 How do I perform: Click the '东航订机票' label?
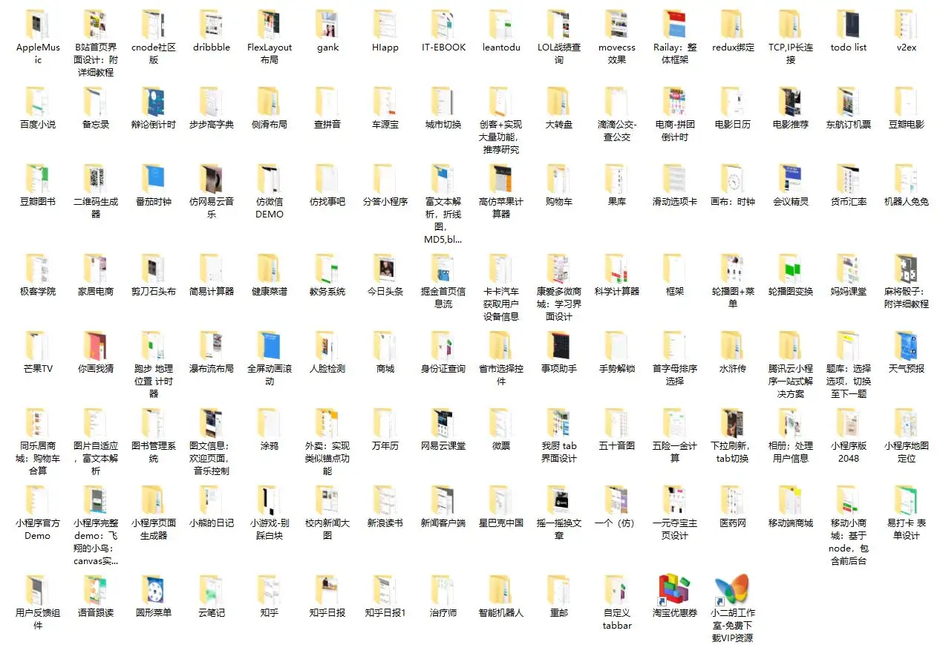tap(849, 125)
